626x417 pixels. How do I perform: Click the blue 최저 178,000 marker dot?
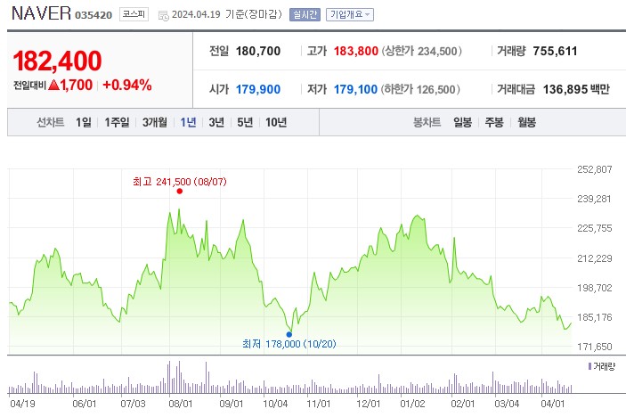[289, 334]
